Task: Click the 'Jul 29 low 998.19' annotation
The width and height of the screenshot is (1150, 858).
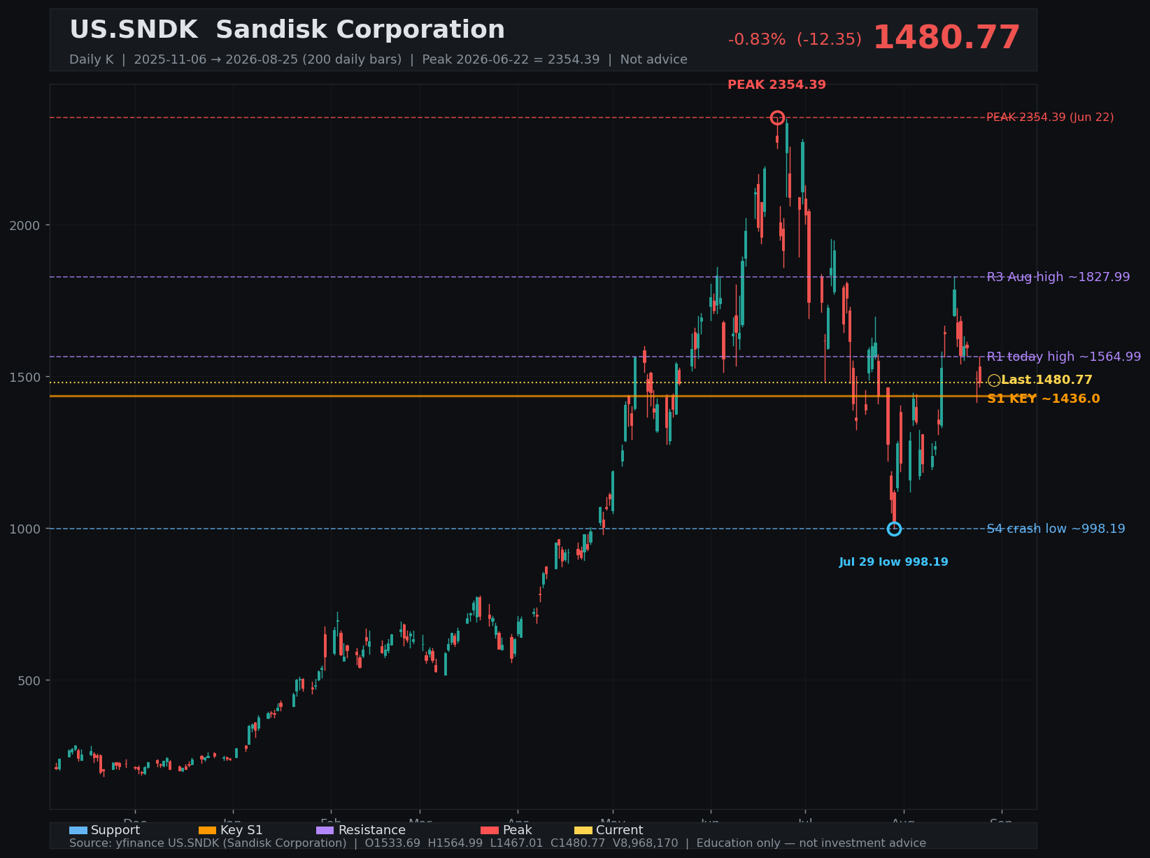Action: [894, 562]
